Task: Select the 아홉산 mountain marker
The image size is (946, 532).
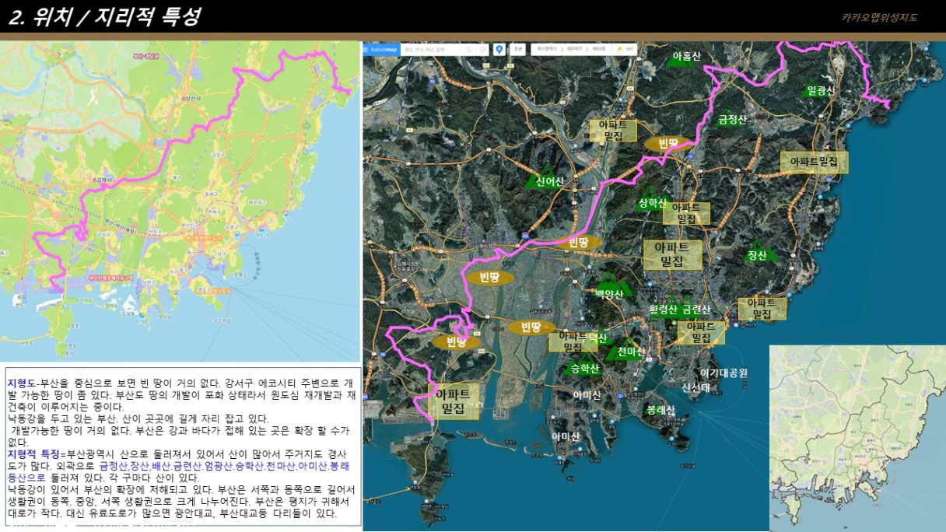Action: [686, 57]
